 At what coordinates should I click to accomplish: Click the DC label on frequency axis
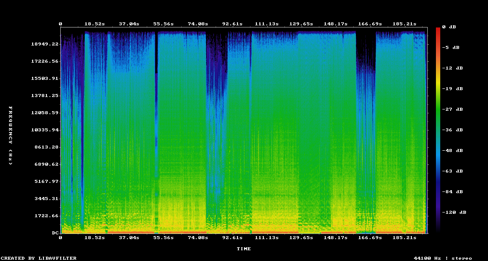pyautogui.click(x=55, y=233)
